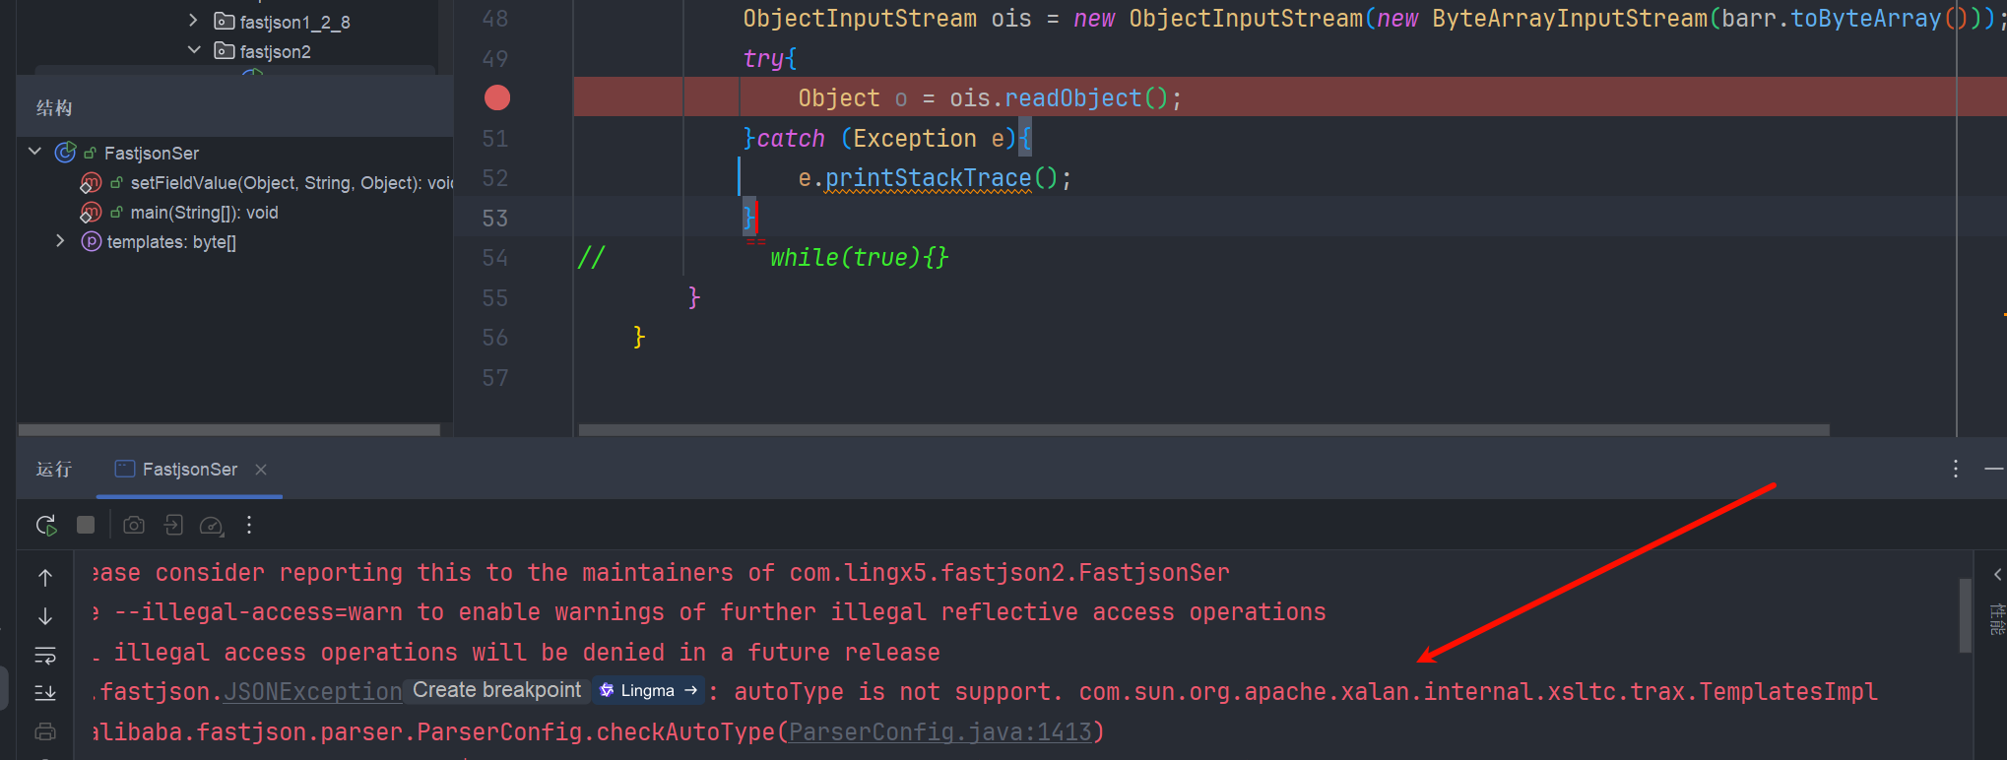Click the profiler gauge icon in run toolbar

pyautogui.click(x=212, y=526)
